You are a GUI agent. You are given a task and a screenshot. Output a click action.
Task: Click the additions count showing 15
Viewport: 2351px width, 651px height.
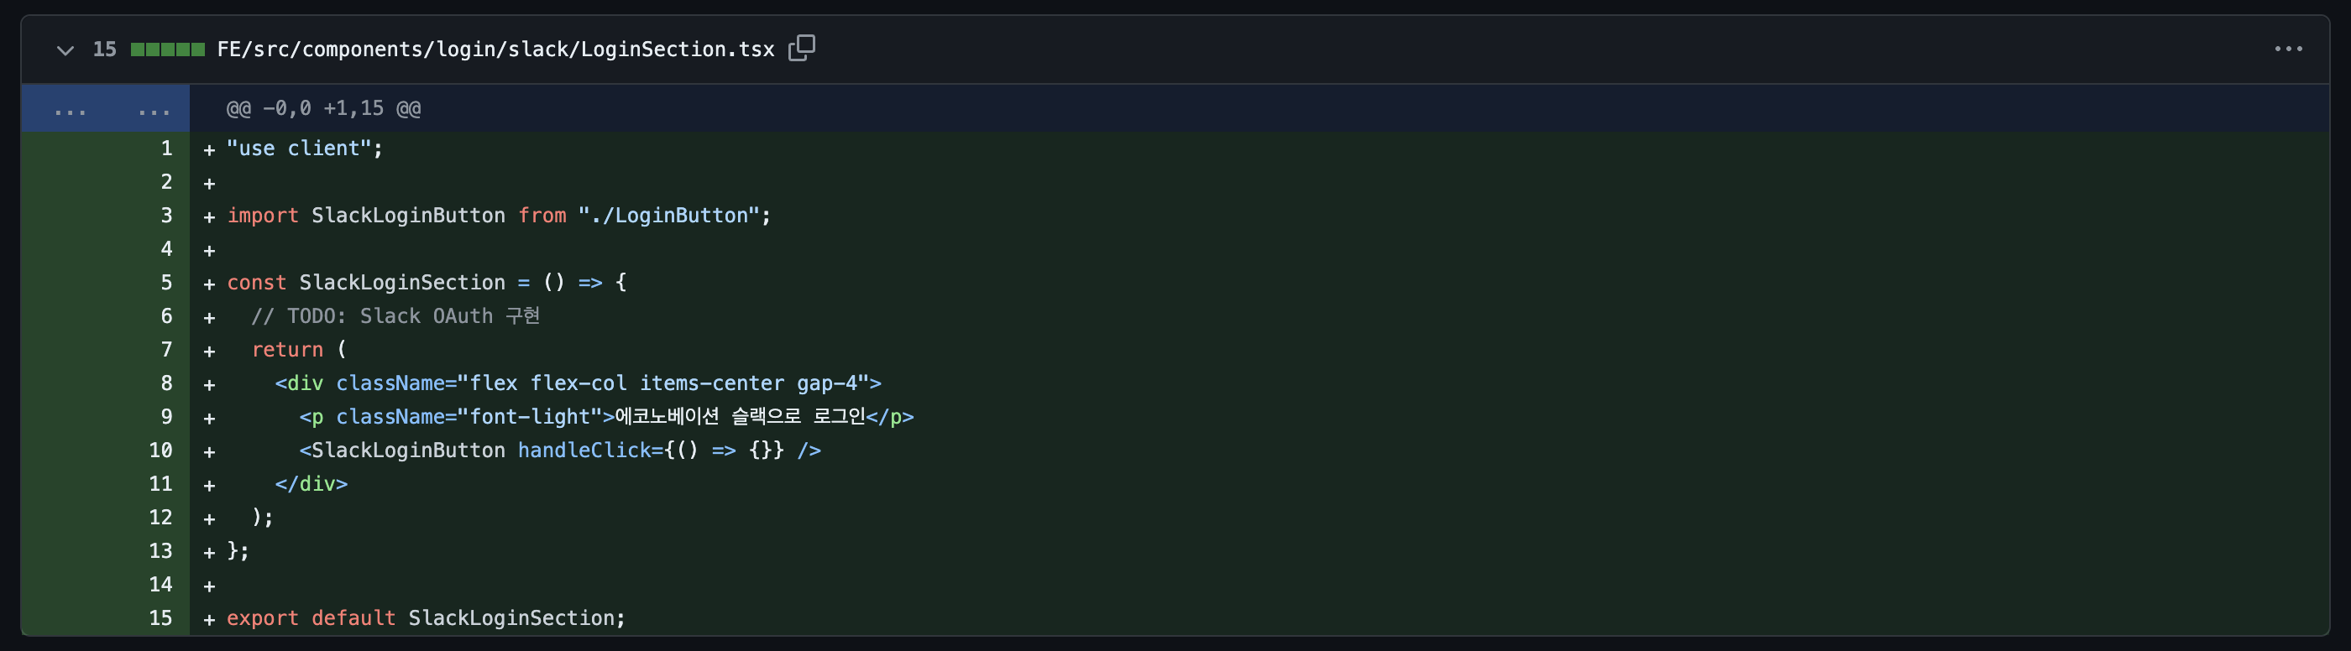(x=105, y=49)
